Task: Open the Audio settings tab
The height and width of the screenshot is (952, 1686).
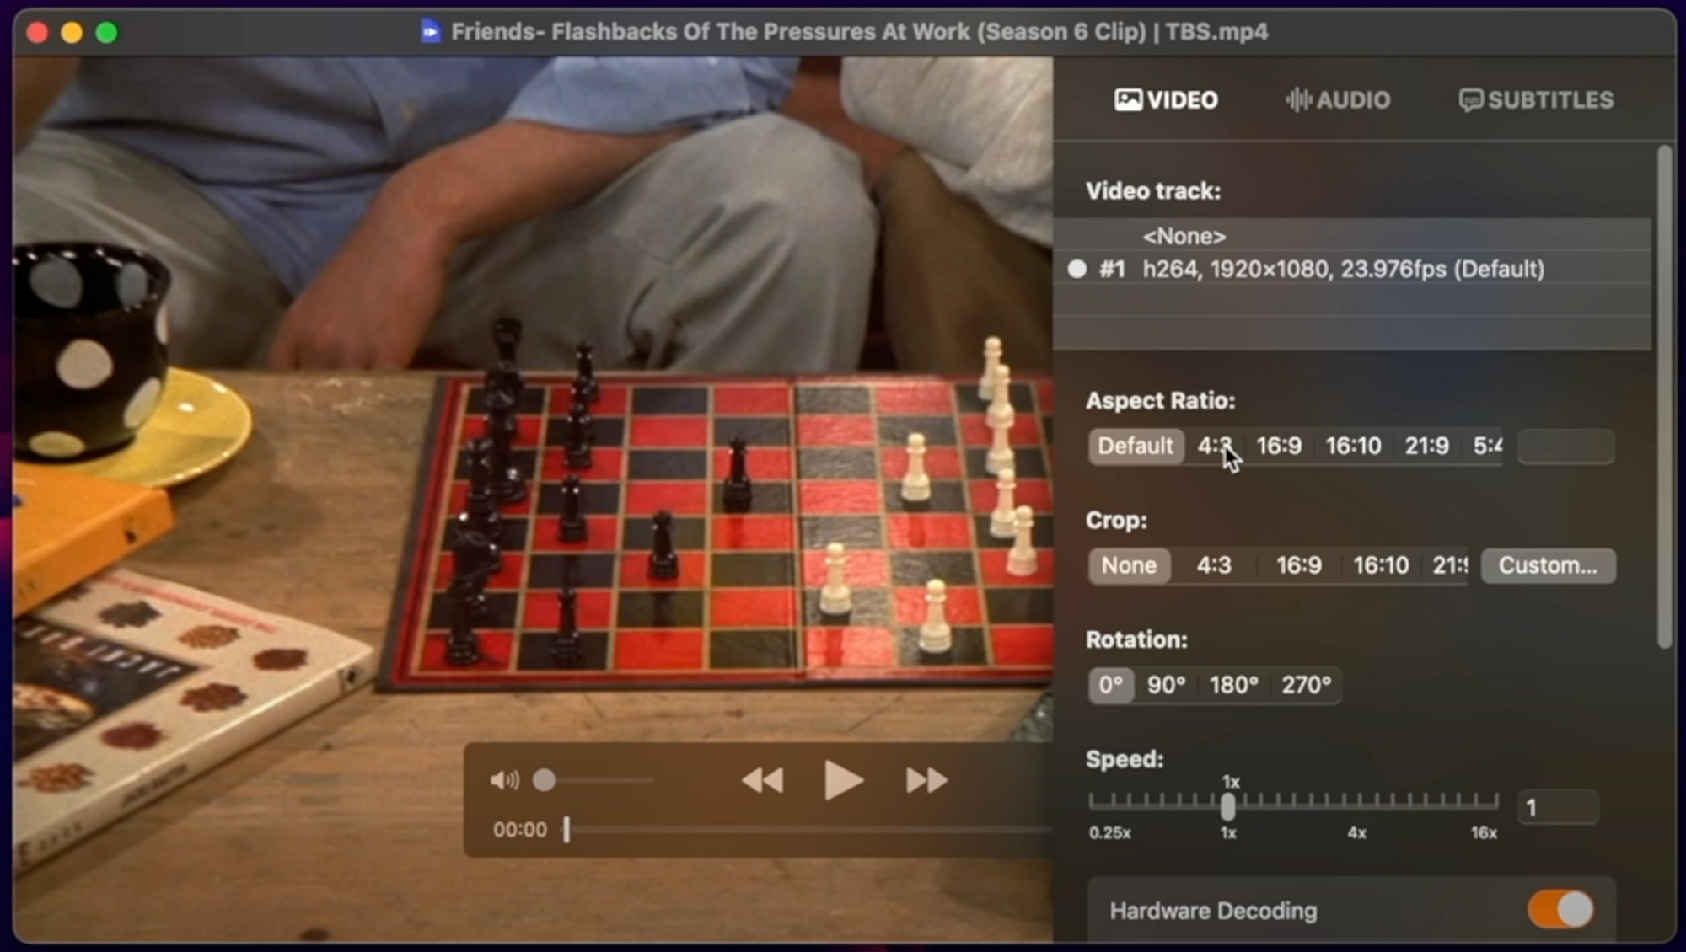Action: coord(1338,100)
